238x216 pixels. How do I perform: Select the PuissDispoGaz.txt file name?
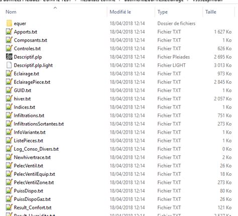(x=32, y=199)
